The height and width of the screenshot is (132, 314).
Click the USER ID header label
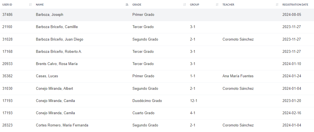pos(7,5)
